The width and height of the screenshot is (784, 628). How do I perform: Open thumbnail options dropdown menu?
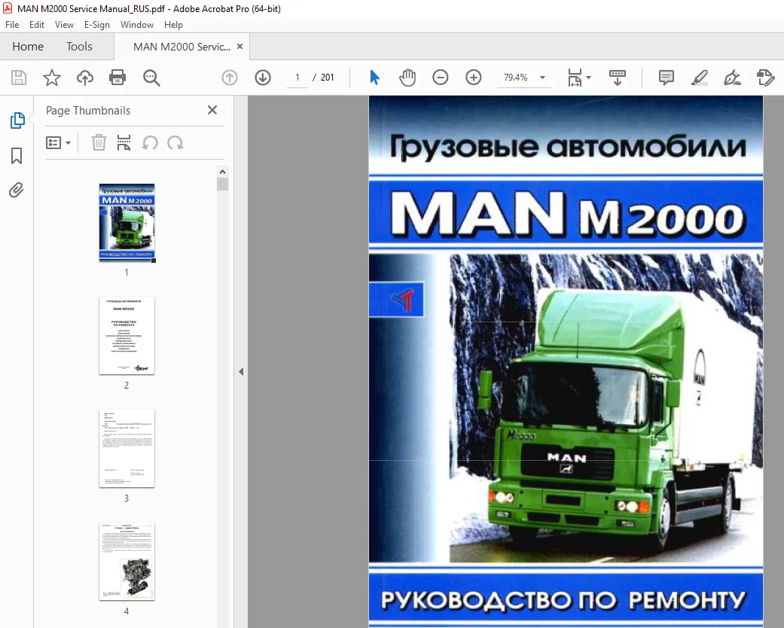pos(59,143)
